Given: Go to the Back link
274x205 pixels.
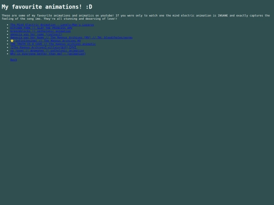Looking at the screenshot, I should pyautogui.click(x=14, y=60).
